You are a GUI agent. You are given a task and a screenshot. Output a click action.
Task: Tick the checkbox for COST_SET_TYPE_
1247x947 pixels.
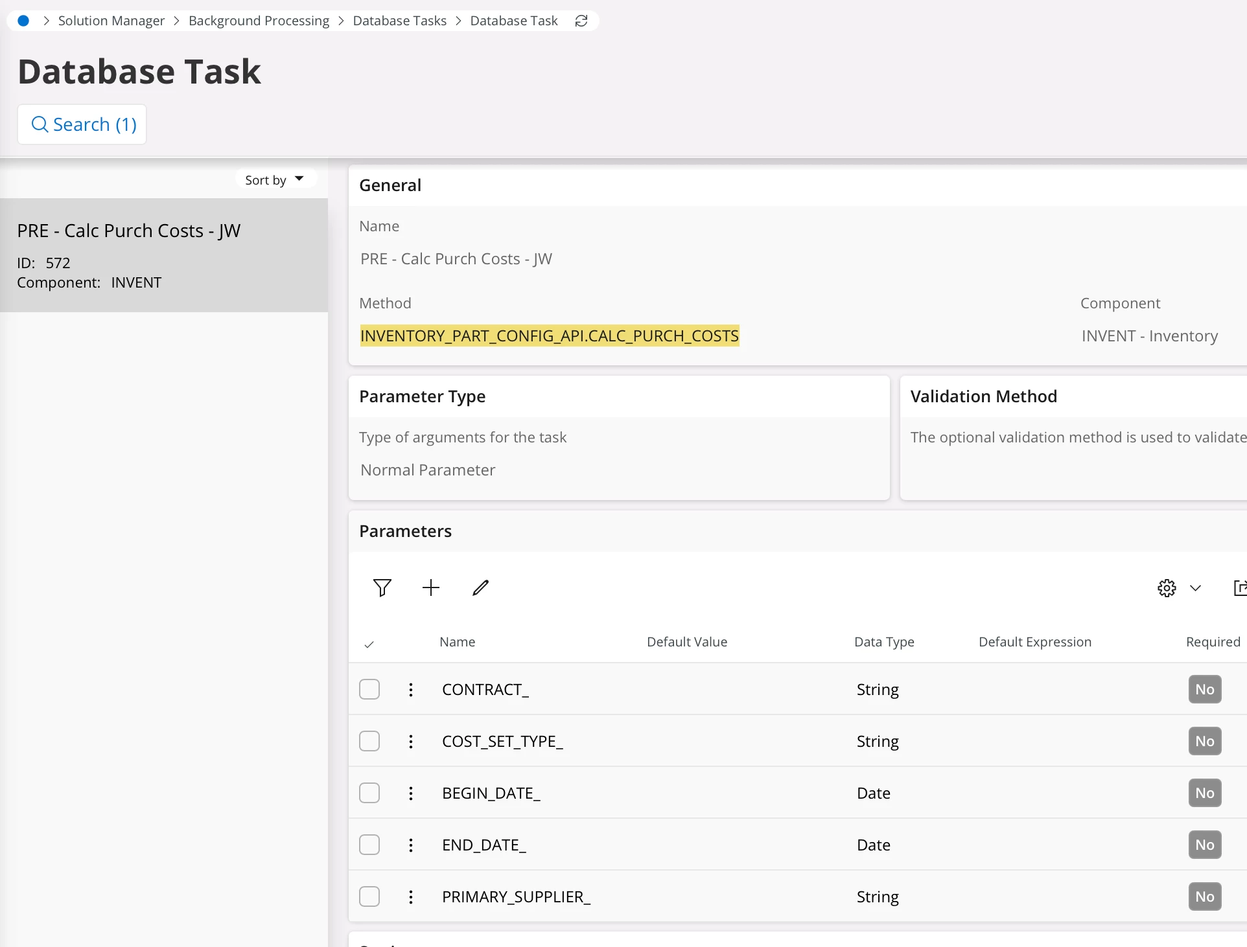tap(369, 741)
